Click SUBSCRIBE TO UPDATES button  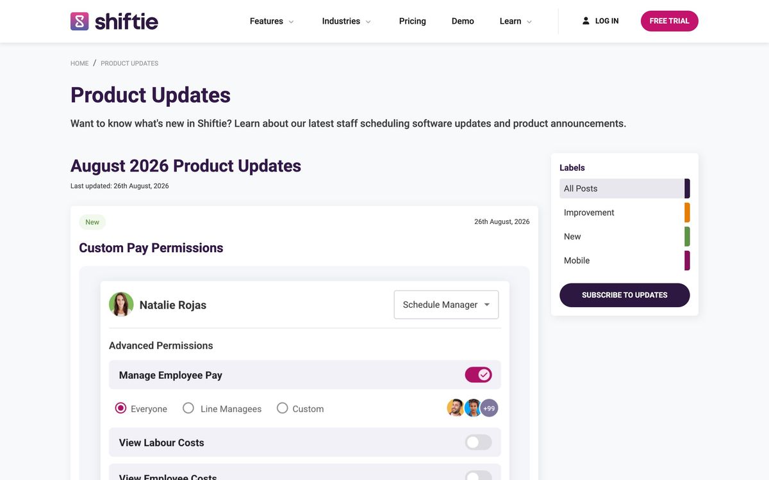tap(625, 295)
